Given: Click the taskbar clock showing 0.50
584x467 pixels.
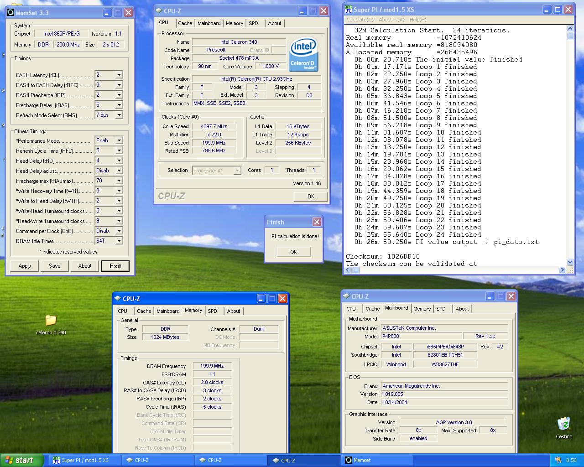Looking at the screenshot, I should click(x=571, y=460).
